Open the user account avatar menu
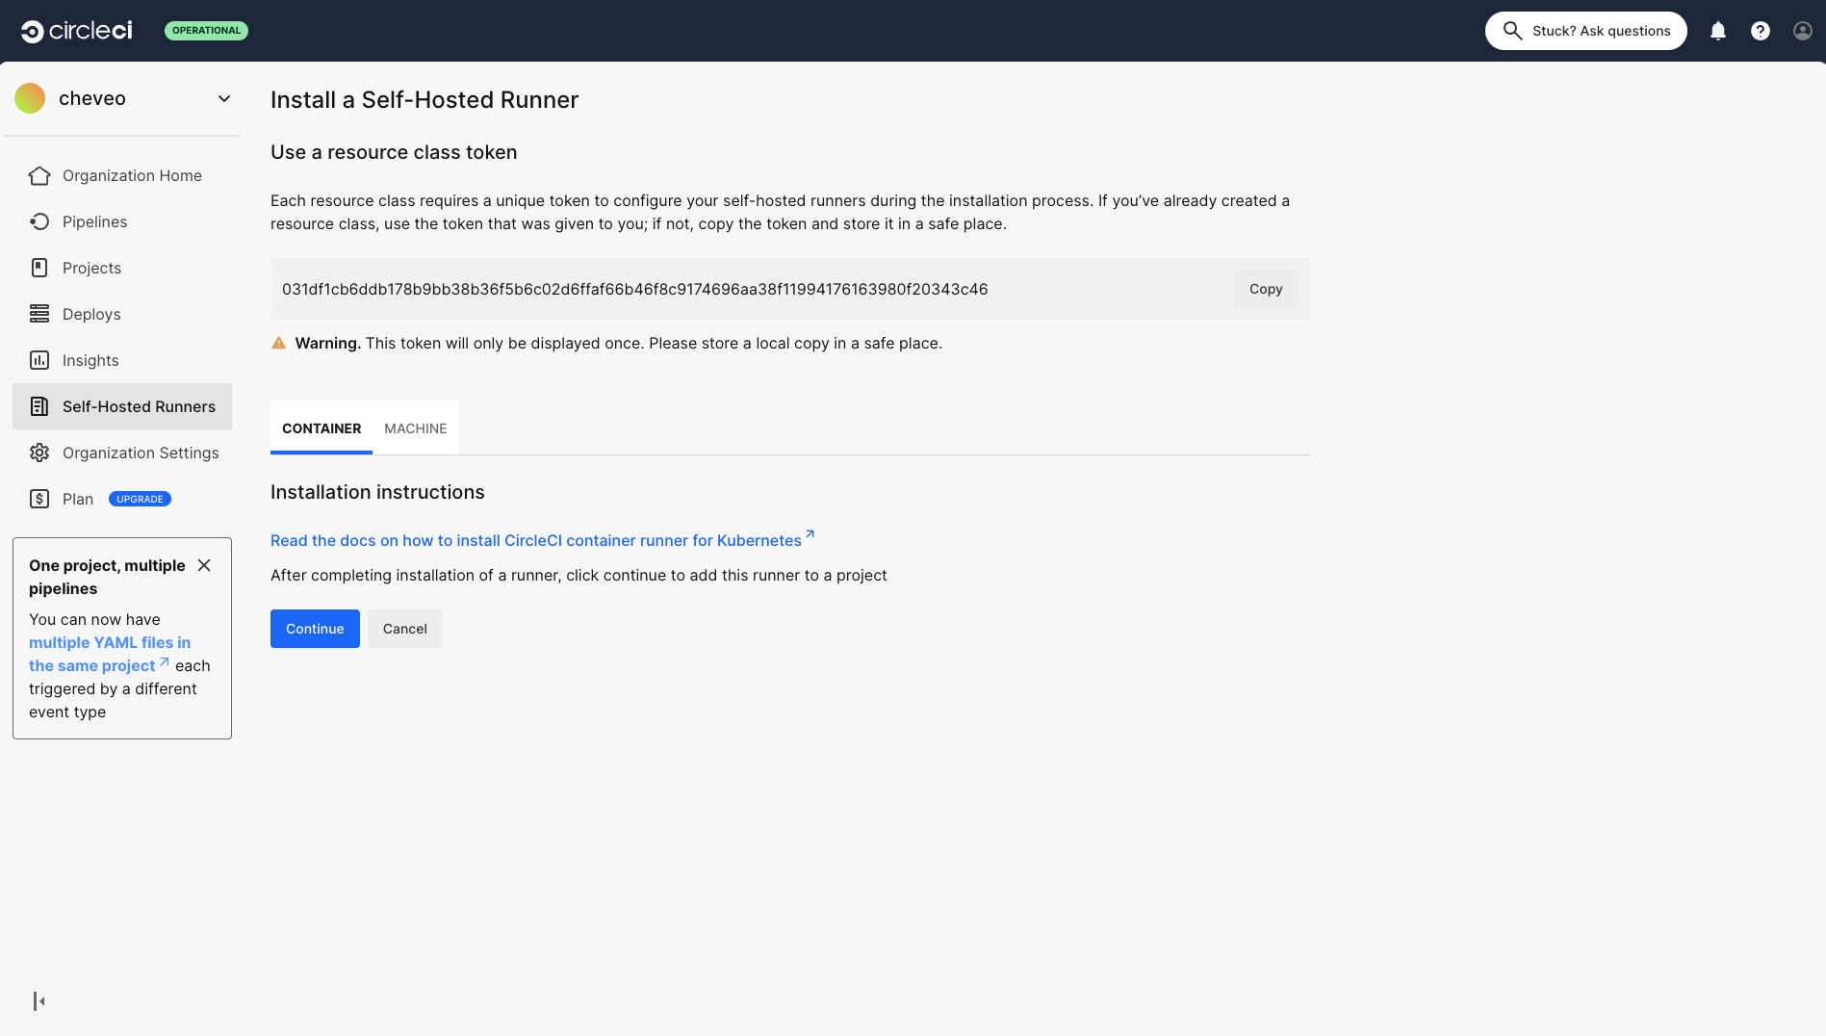The image size is (1826, 1036). tap(1802, 31)
